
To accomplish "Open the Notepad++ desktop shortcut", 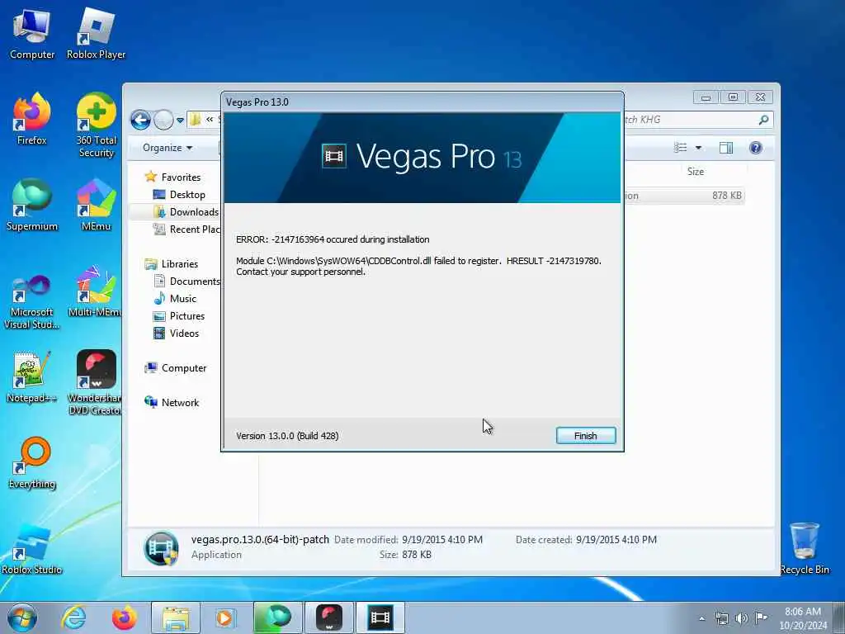I will pos(32,377).
